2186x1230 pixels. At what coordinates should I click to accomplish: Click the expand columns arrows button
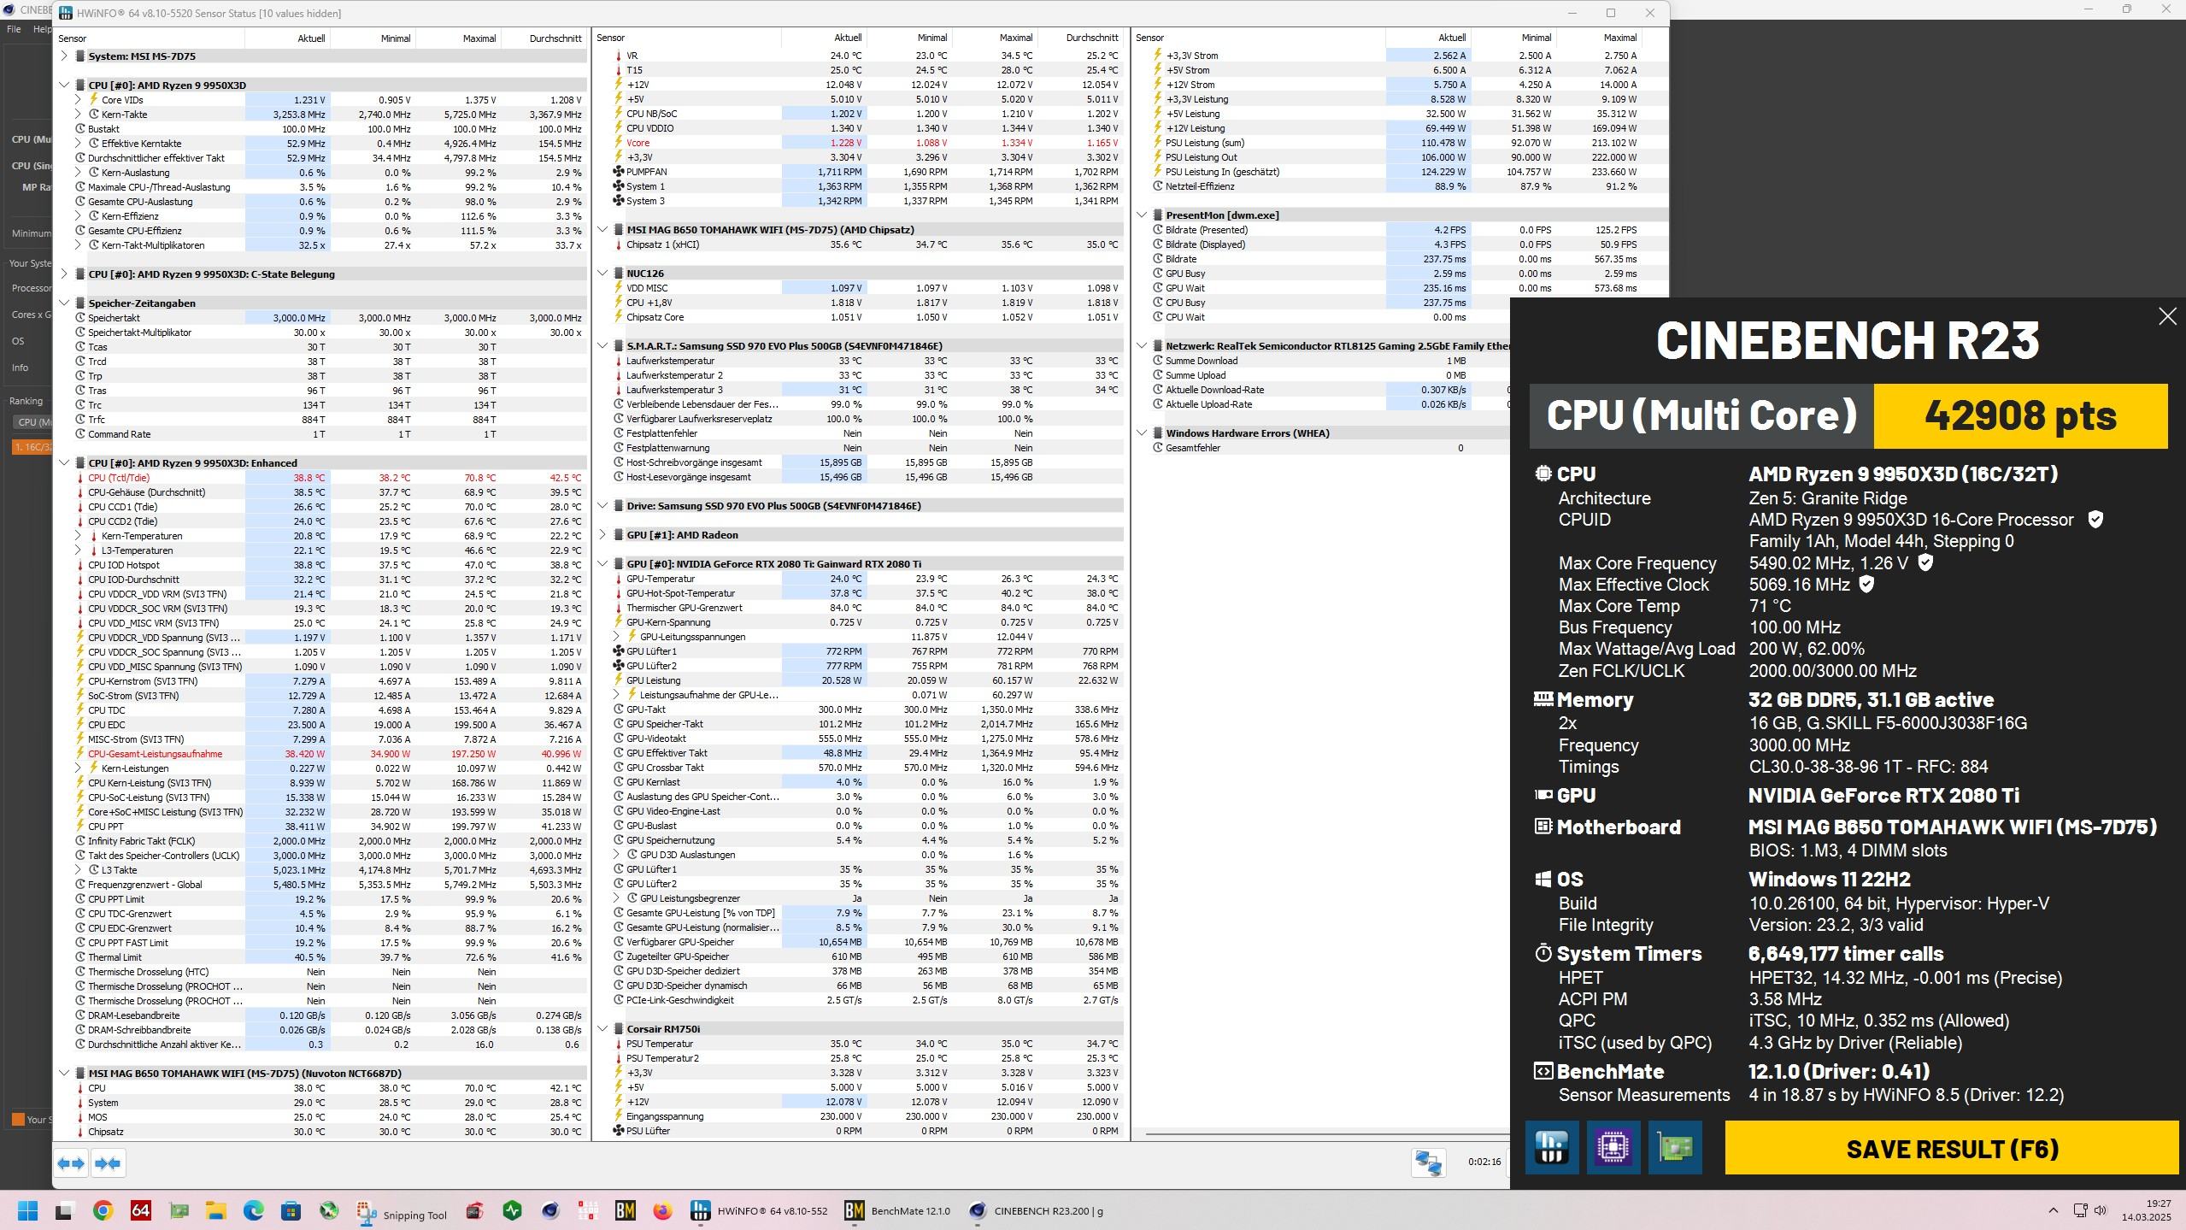[72, 1163]
